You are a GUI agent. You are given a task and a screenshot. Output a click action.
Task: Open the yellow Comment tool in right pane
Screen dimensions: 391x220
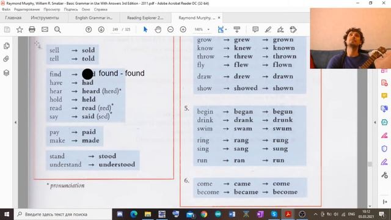pos(384,96)
